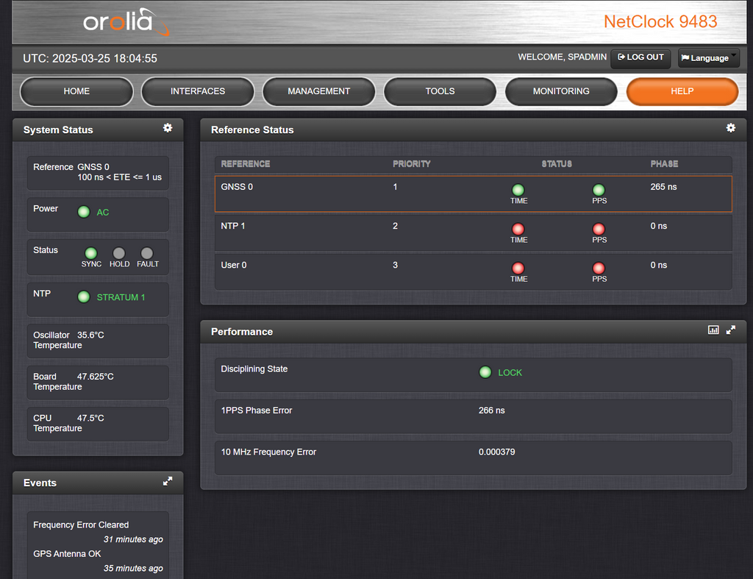Click NTP 1 PPS status light
The width and height of the screenshot is (753, 579).
tap(599, 229)
